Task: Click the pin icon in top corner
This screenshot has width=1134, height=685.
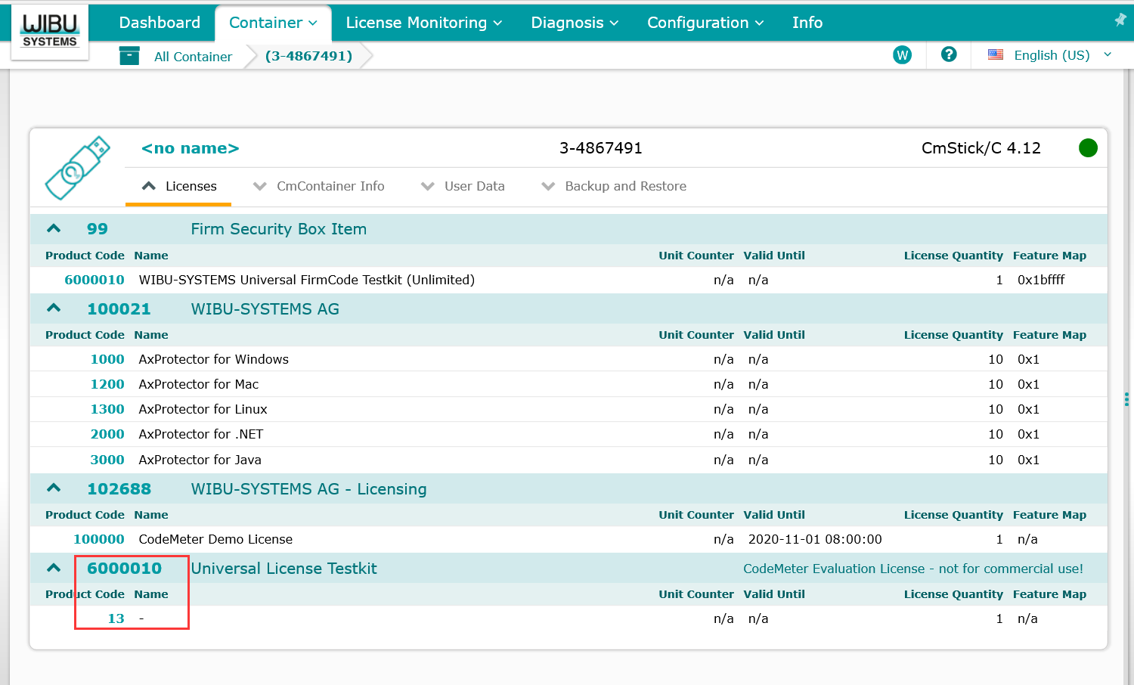Action: [1120, 20]
